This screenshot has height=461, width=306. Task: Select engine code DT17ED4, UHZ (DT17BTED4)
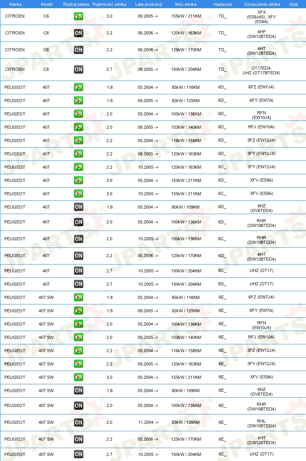(261, 70)
